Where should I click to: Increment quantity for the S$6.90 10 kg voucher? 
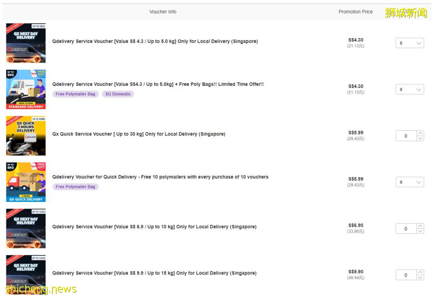(420, 226)
